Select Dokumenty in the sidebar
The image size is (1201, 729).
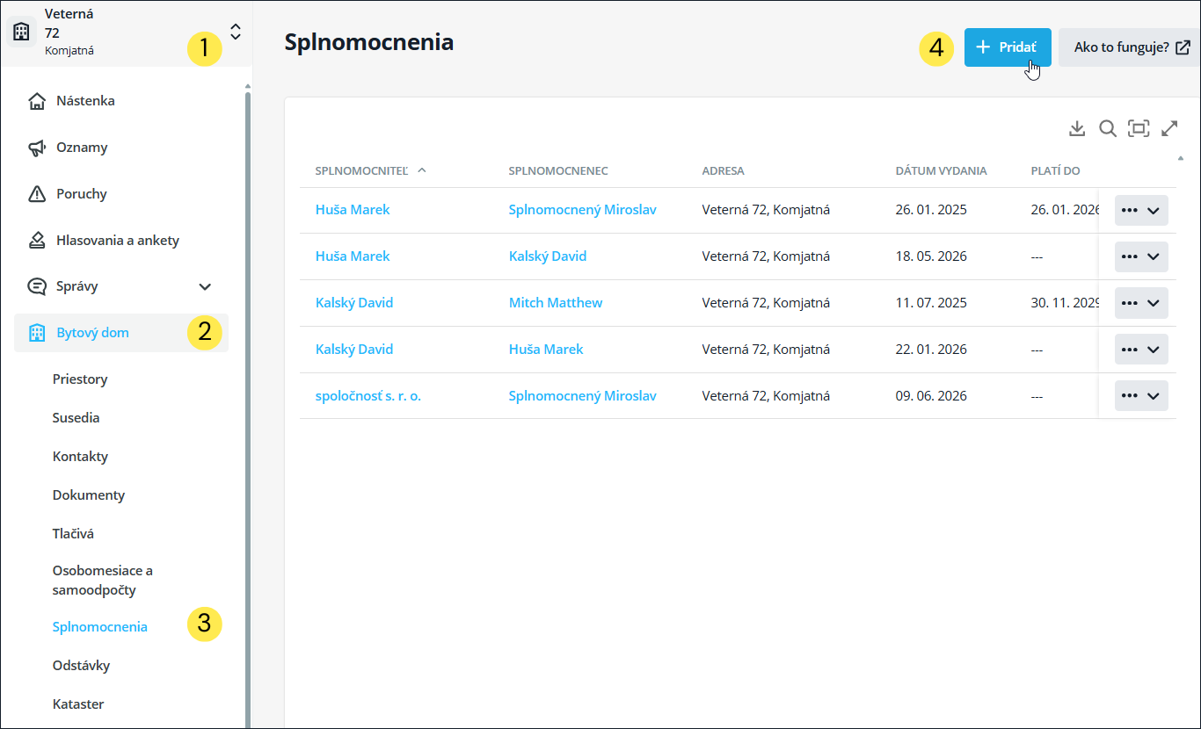tap(89, 495)
